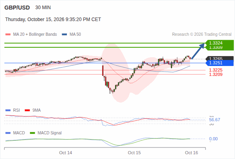The height and width of the screenshot is (159, 235).
Task: Click the pink MA 20 legend swatch
Action: 8,35
